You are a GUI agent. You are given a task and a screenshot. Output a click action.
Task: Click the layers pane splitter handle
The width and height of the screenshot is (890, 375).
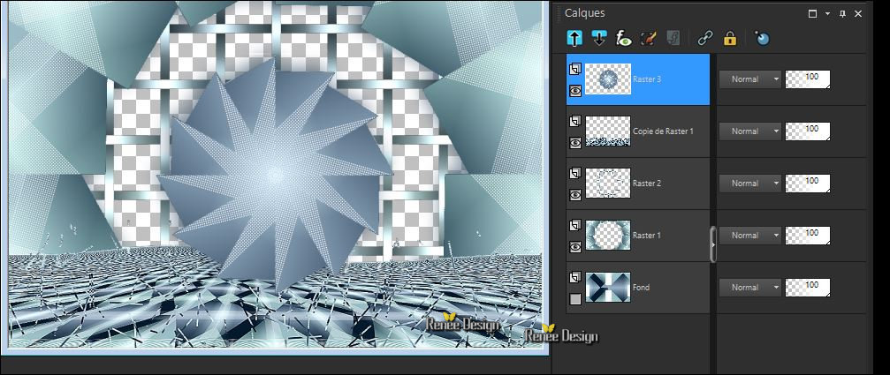(713, 244)
